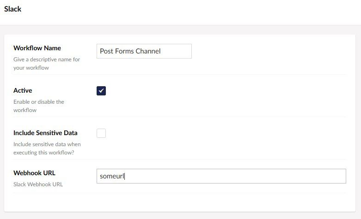Click 'Include sensitive data when executing' description
The image size is (361, 219).
[47, 148]
